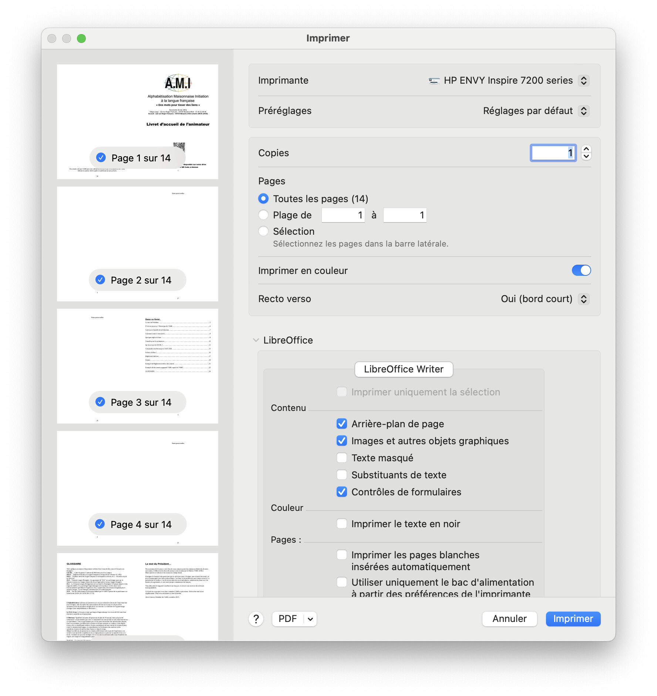
Task: Enable Texte masqué checkbox
Action: pos(342,458)
